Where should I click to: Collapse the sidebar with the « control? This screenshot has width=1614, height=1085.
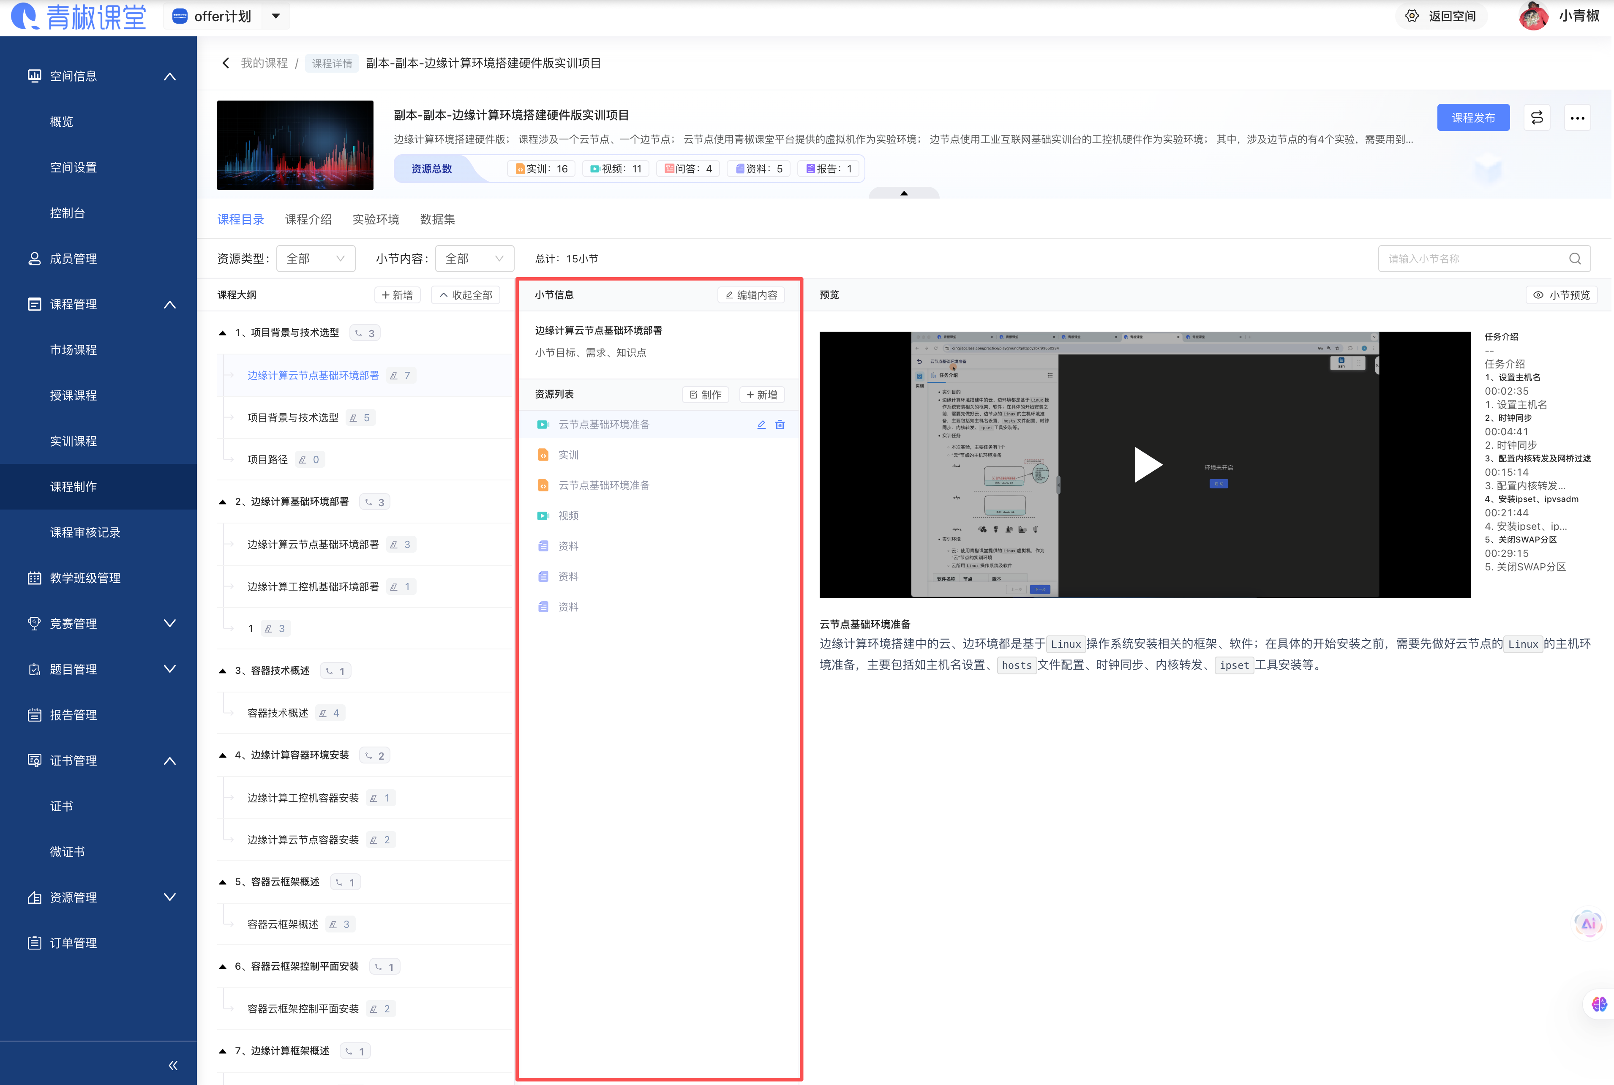point(173,1064)
